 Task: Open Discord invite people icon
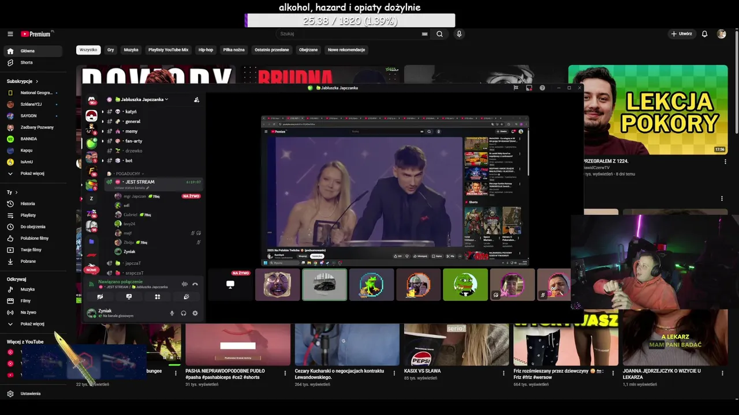click(x=196, y=100)
